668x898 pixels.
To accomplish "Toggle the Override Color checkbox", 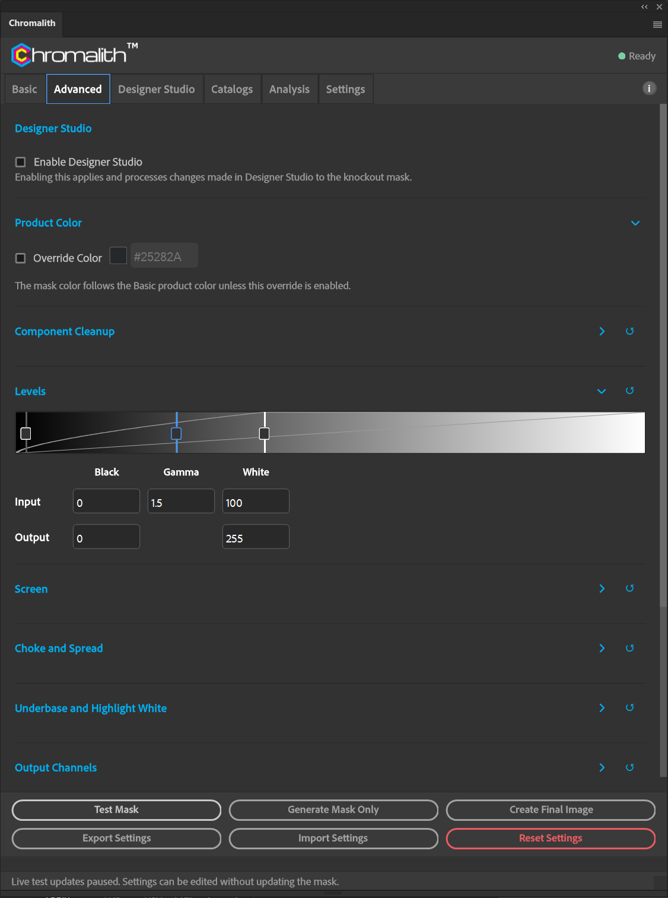I will [21, 258].
